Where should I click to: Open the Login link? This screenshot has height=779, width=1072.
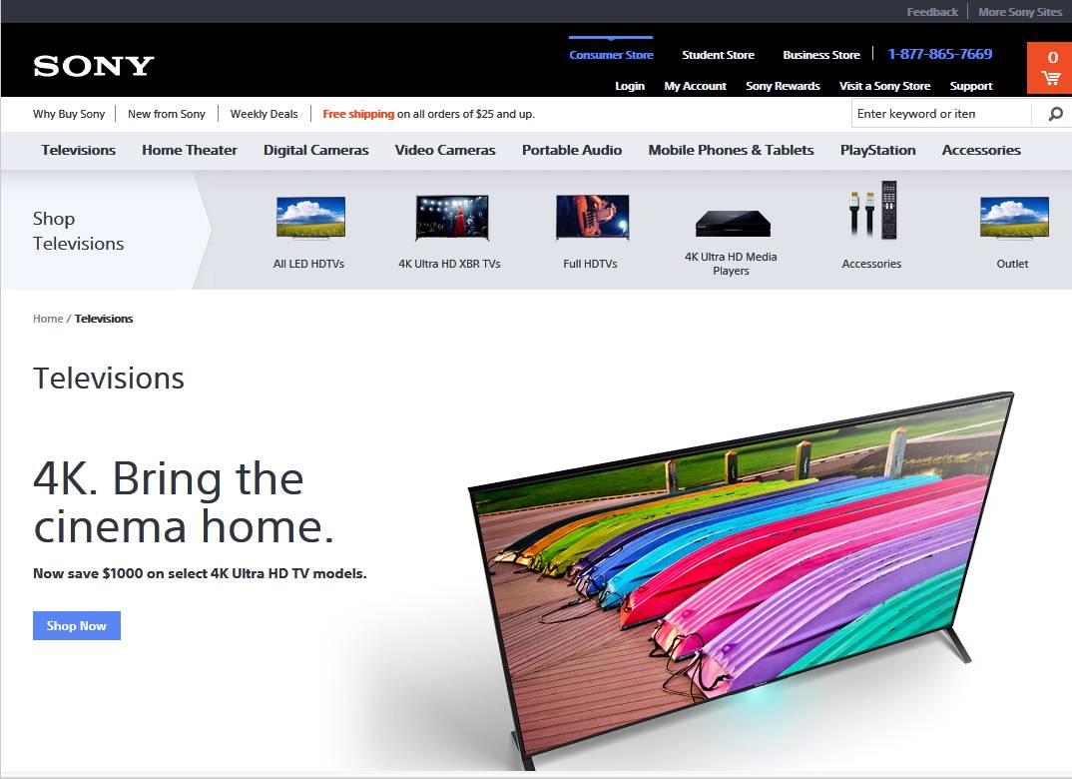click(x=630, y=86)
